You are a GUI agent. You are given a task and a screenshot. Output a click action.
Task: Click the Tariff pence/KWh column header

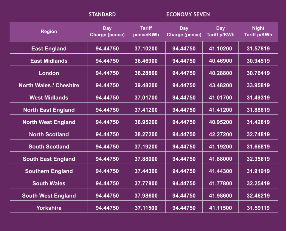pyautogui.click(x=146, y=31)
